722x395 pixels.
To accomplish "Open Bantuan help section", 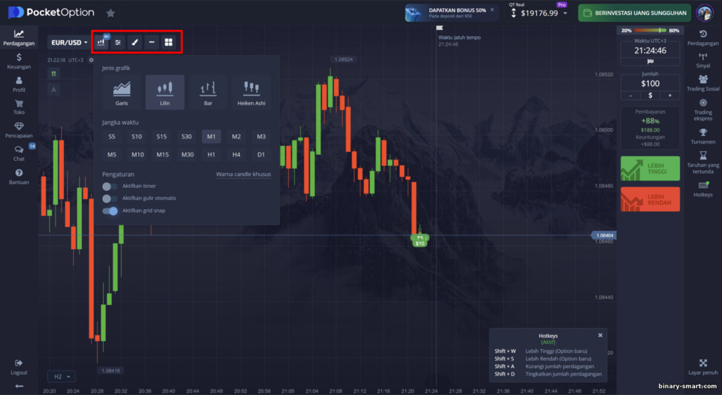I will (x=19, y=177).
